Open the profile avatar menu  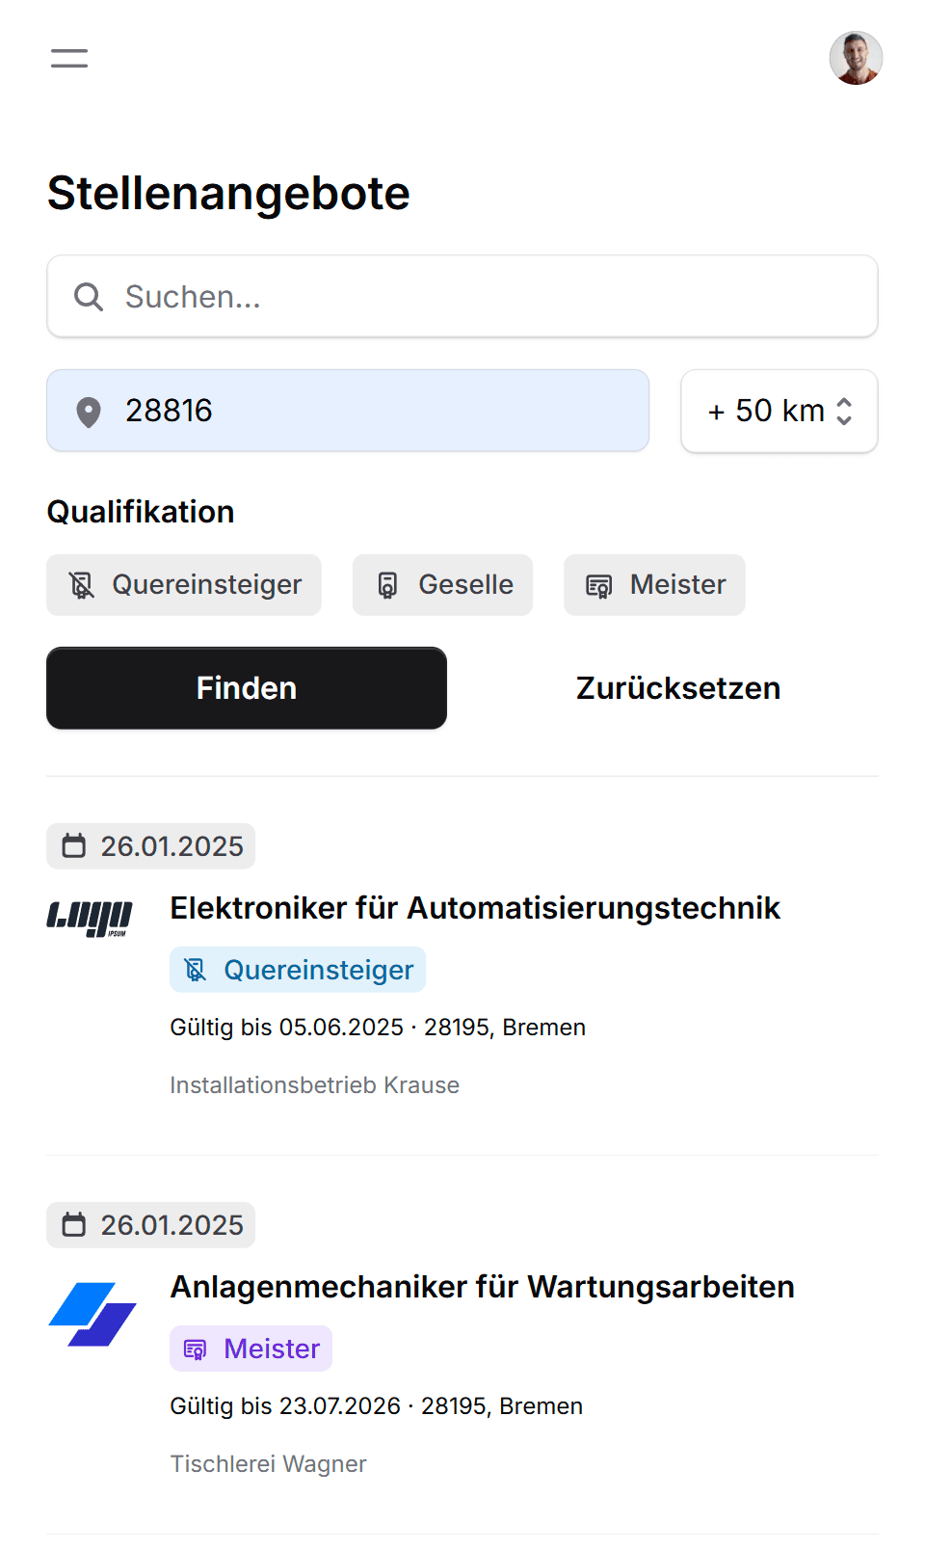tap(856, 58)
